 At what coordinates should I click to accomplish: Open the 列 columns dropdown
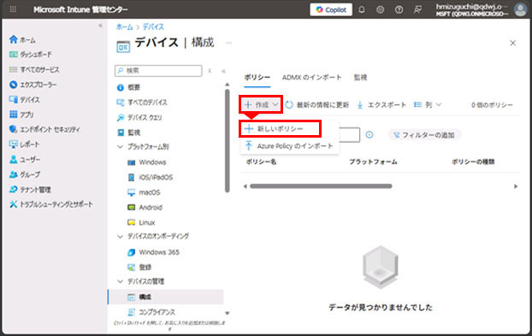click(428, 105)
